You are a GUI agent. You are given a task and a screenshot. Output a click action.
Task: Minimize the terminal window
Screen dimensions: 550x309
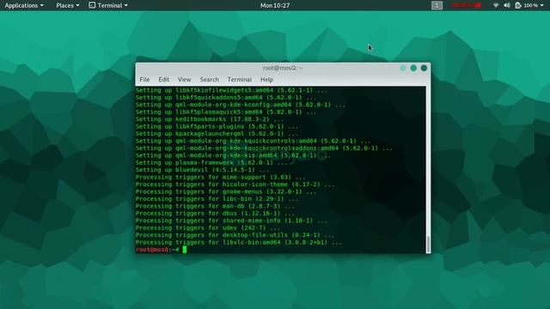[x=403, y=68]
